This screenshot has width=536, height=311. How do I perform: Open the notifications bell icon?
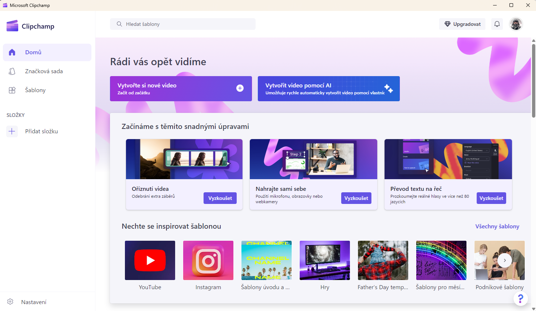pos(497,24)
